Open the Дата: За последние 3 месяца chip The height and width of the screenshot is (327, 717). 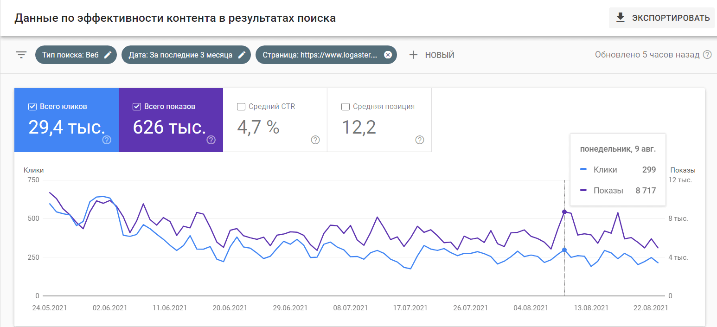186,55
